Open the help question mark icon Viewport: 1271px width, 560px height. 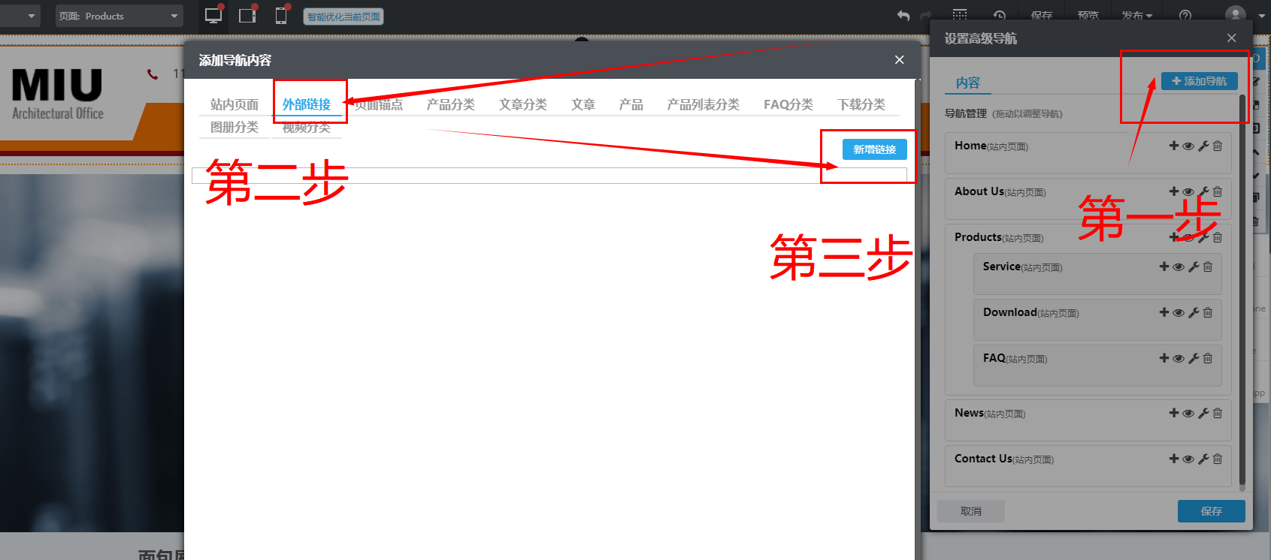tap(1185, 16)
